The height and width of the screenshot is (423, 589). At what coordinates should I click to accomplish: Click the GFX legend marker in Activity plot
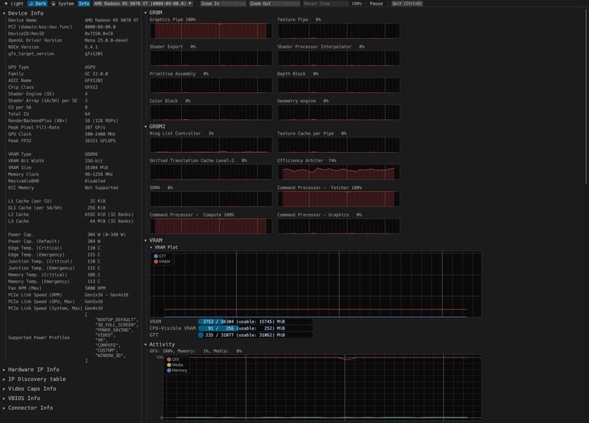tap(169, 359)
